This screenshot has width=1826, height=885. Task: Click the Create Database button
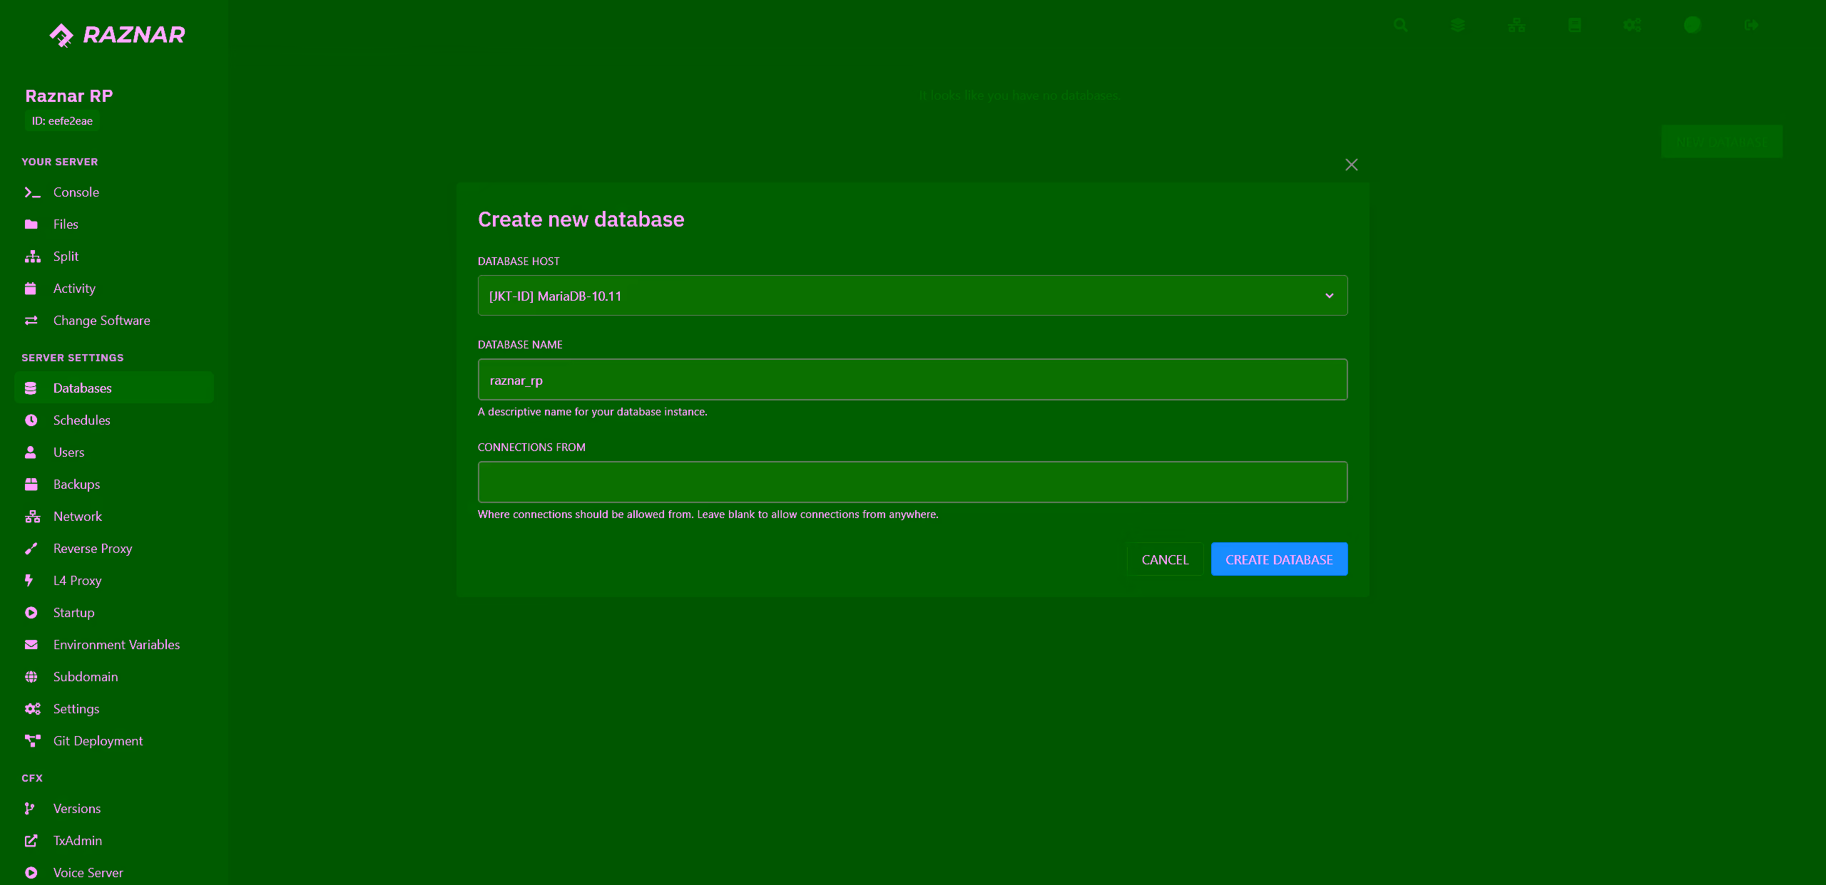click(1279, 559)
